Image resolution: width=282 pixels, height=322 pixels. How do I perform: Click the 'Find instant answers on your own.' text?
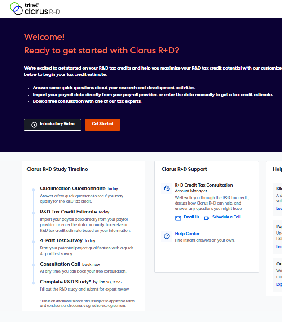tap(205, 240)
